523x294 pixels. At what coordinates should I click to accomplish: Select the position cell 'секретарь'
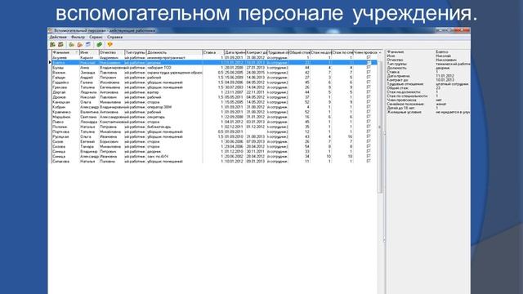tap(174, 117)
